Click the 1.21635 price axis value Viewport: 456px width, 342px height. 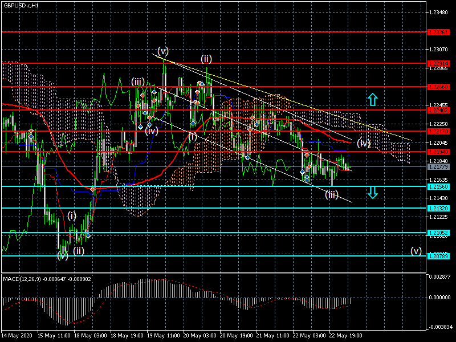pyautogui.click(x=438, y=180)
